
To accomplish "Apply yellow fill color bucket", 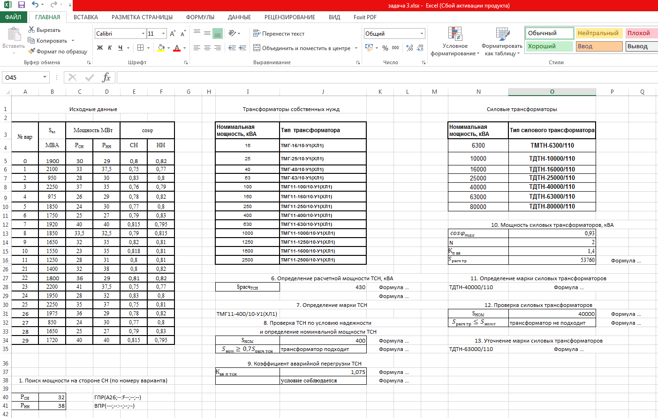I will tap(161, 48).
